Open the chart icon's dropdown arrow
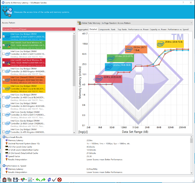Screen dimensions: 195x183 pyautogui.click(x=33, y=180)
